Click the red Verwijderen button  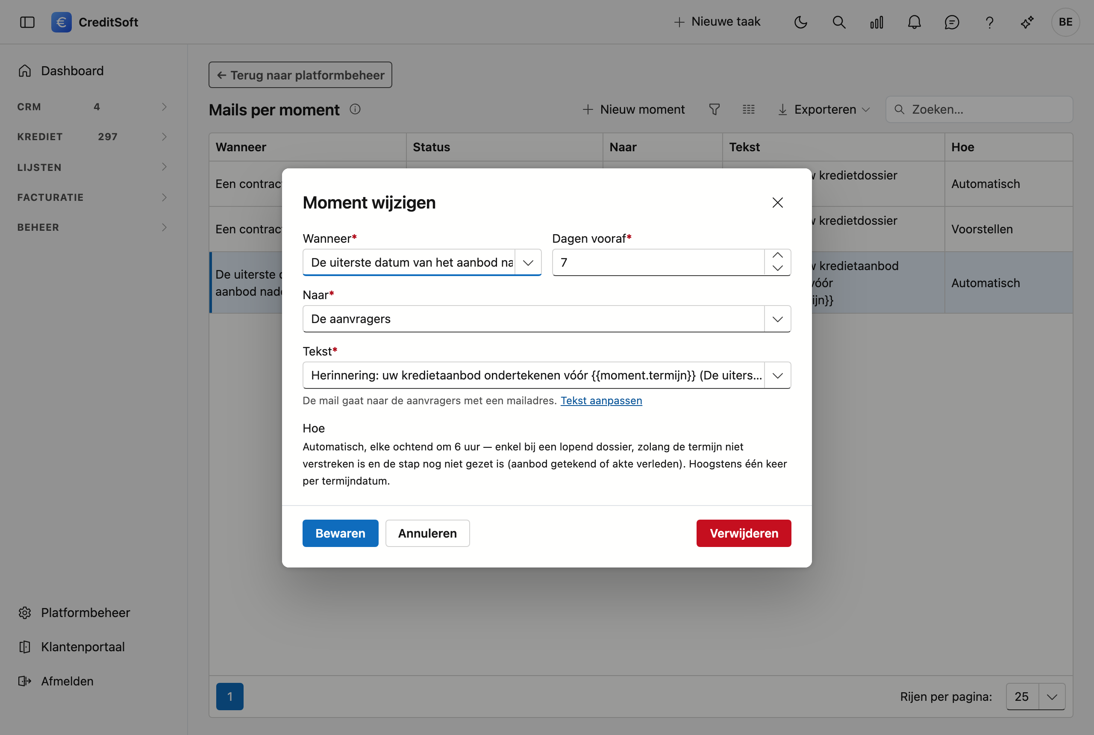[x=744, y=533]
